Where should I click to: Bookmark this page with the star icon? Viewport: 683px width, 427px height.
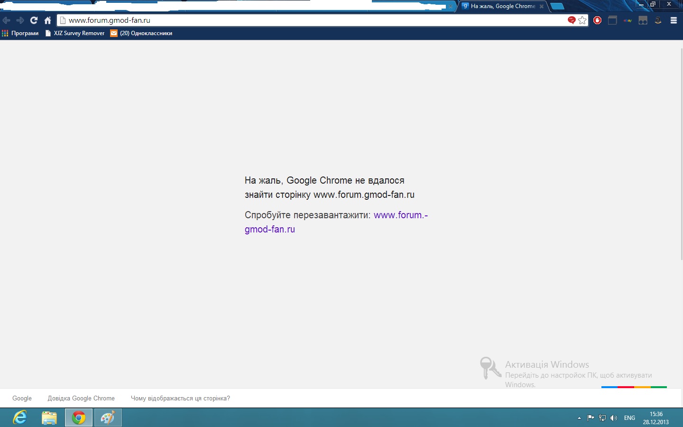(x=582, y=20)
